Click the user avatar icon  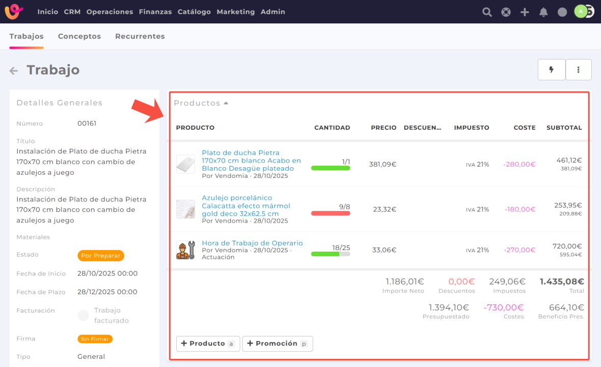pos(582,12)
